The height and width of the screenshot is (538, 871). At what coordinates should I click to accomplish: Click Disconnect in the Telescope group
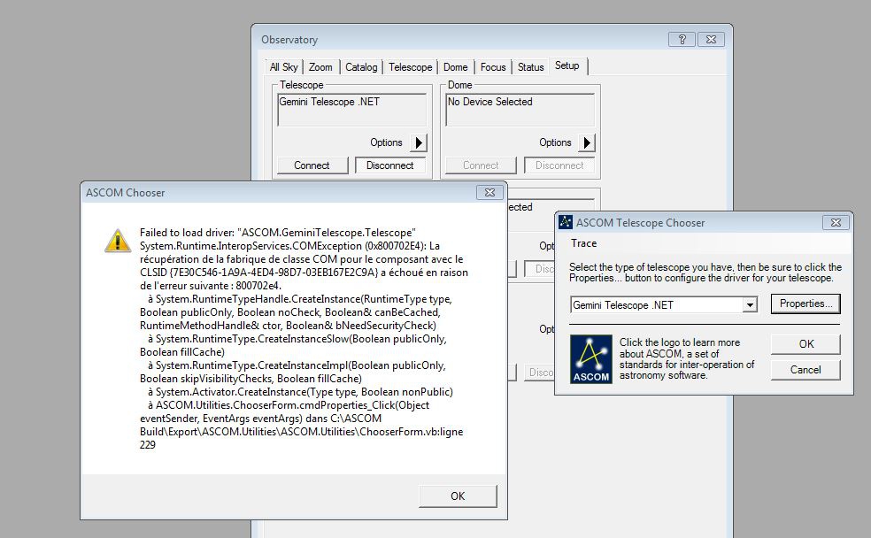click(390, 165)
